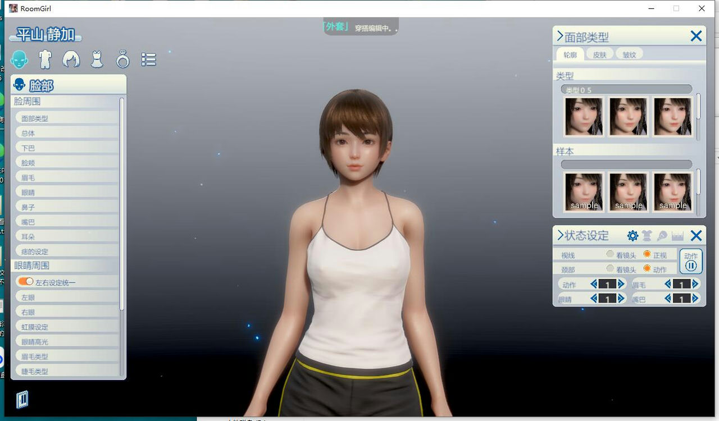Select the face editing (脸部) icon

click(x=20, y=58)
